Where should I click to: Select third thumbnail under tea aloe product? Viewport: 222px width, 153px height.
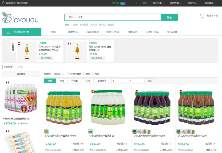tap(188, 132)
